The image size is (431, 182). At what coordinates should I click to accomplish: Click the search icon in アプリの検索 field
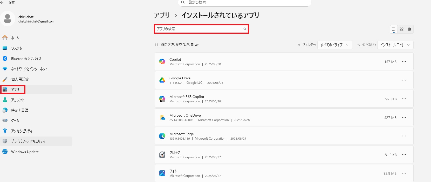click(x=245, y=29)
